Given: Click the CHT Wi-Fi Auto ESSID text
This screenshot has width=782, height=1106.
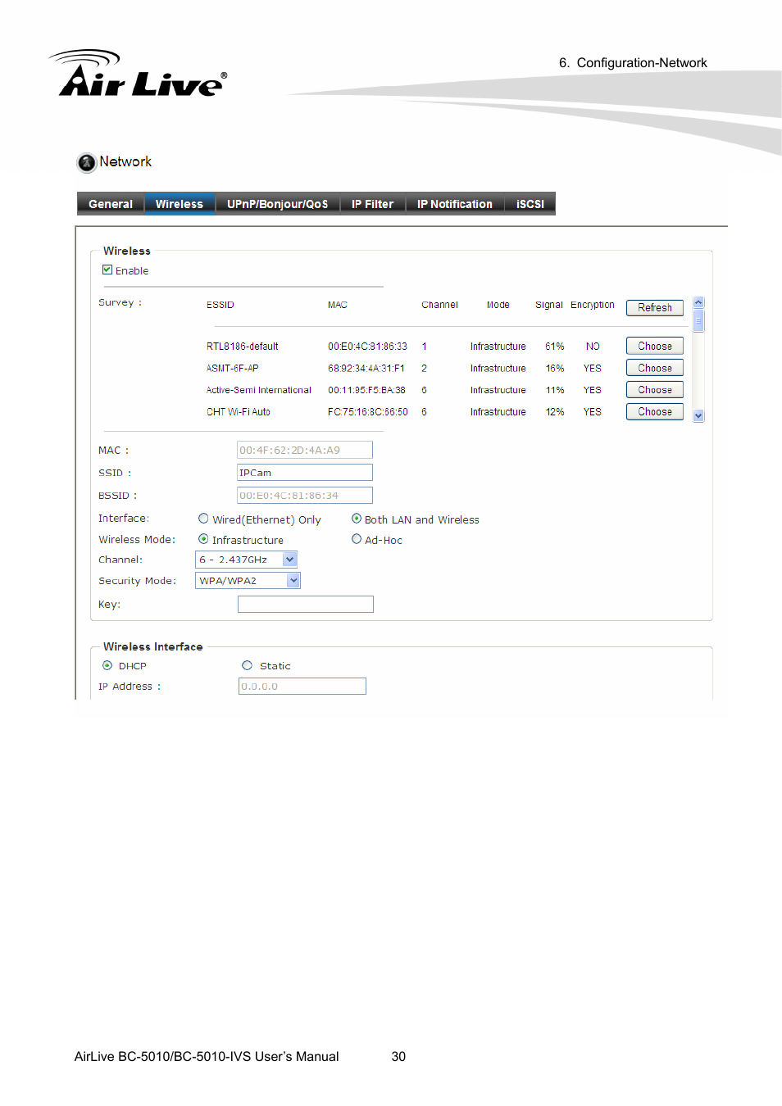Looking at the screenshot, I should coord(239,412).
